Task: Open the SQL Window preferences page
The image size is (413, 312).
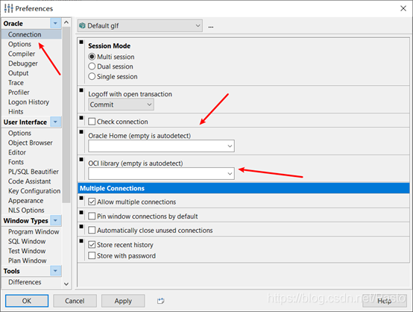Action: click(27, 241)
